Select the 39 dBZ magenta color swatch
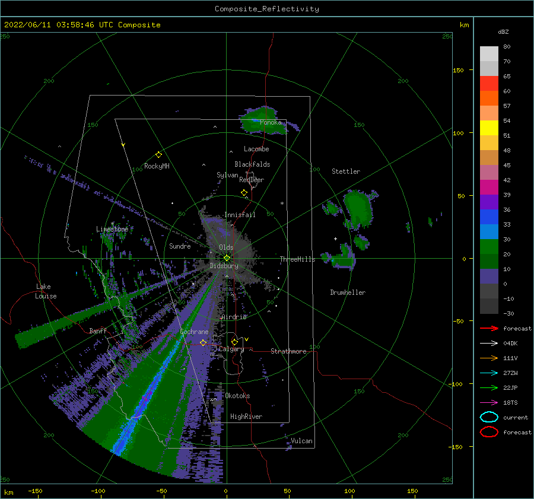This screenshot has height=499, width=534. pos(489,187)
